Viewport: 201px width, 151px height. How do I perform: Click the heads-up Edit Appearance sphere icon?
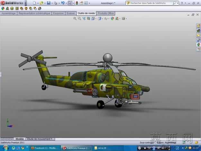(x=113, y=19)
